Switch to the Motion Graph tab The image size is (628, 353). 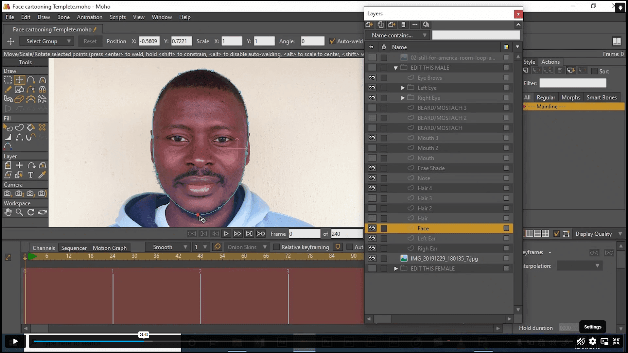(110, 247)
